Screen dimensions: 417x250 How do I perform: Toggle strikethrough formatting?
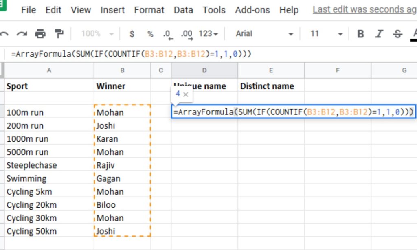click(x=397, y=34)
